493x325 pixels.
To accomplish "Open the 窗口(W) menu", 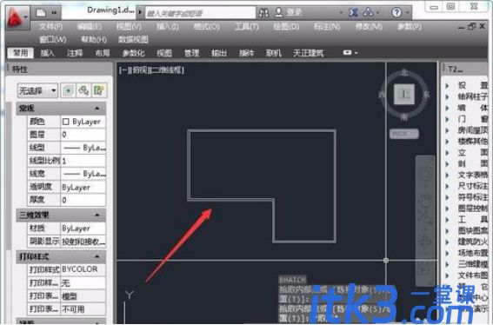I will coord(53,40).
